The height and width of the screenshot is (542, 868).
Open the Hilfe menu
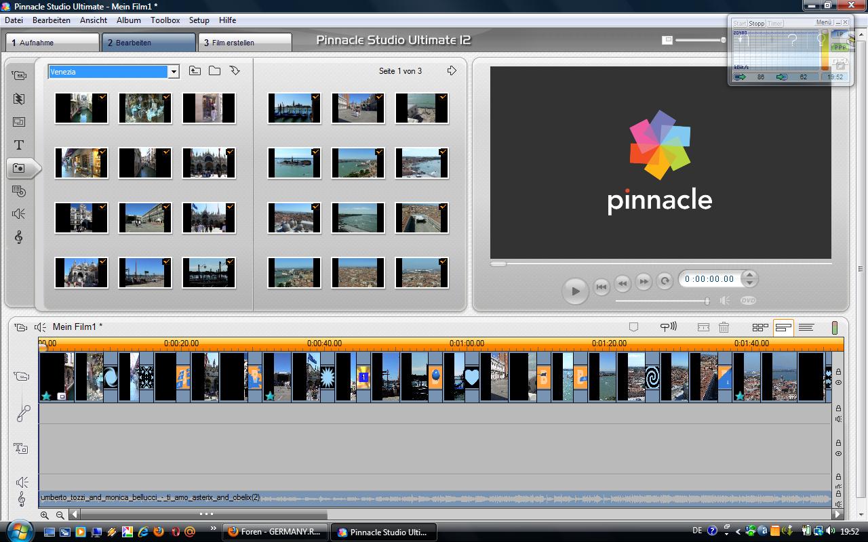coord(228,20)
